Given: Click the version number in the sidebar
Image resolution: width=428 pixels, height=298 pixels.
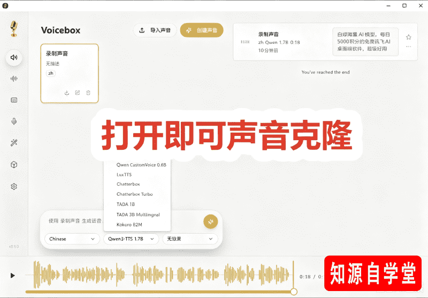Looking at the screenshot, I should tap(14, 247).
